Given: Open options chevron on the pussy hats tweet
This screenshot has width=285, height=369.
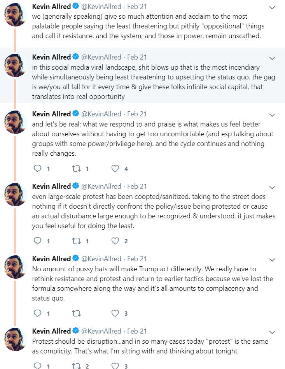Looking at the screenshot, I should point(272,260).
